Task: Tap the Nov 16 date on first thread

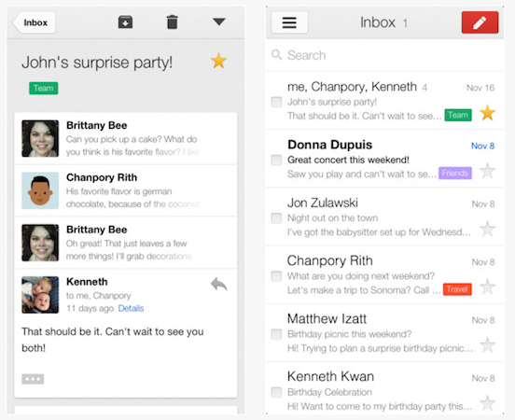Action: tap(480, 88)
